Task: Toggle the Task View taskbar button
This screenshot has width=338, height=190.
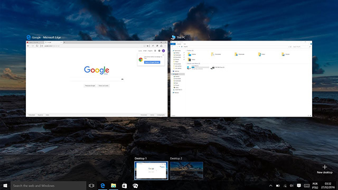Action: point(91,185)
